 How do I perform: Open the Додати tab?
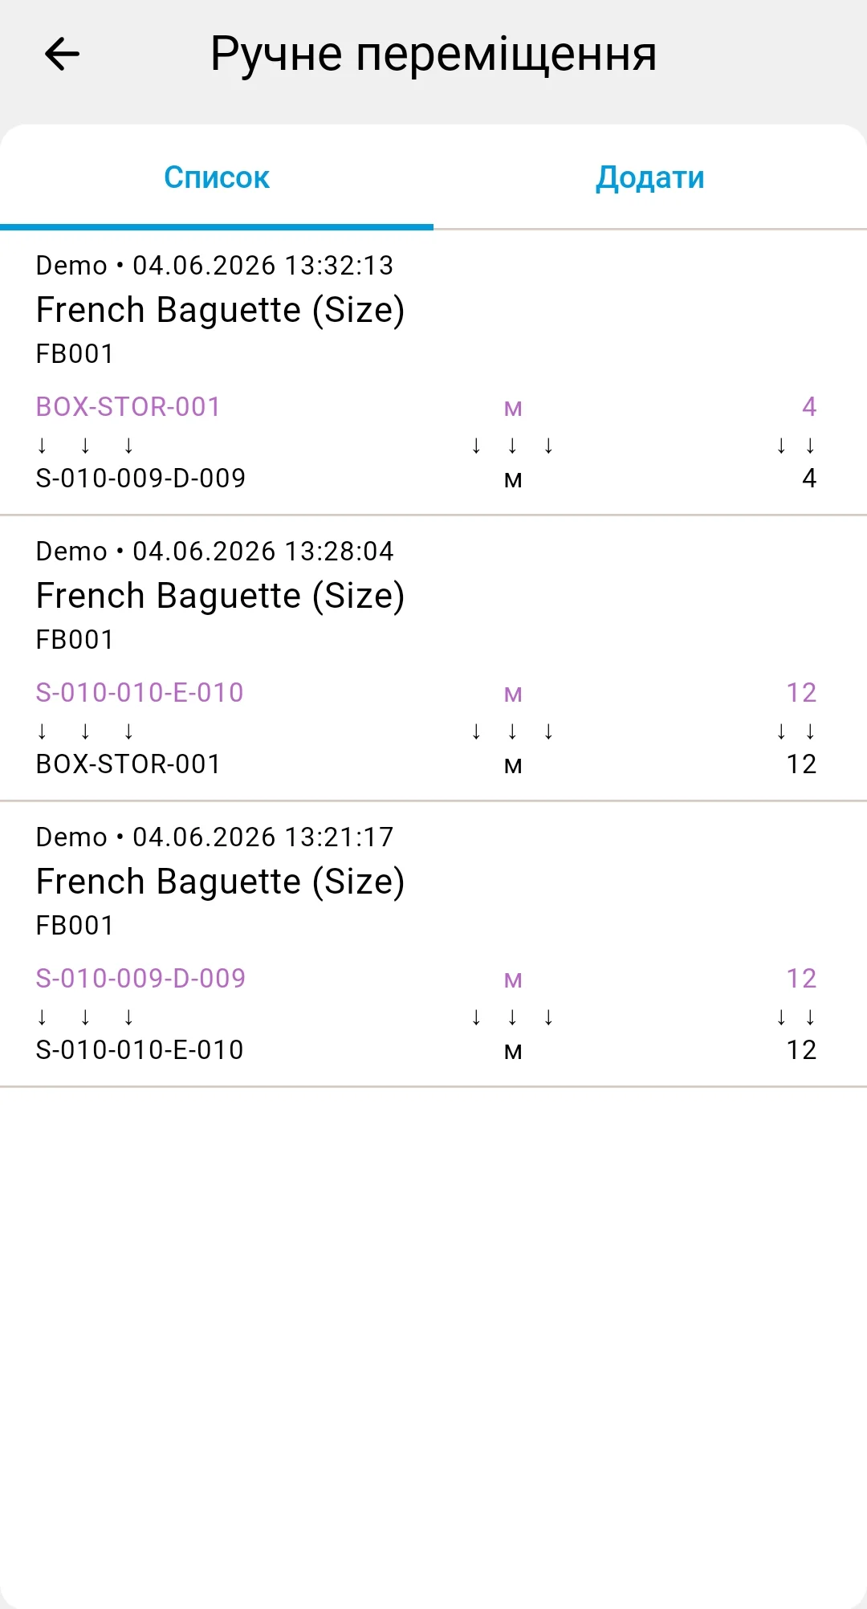point(650,177)
